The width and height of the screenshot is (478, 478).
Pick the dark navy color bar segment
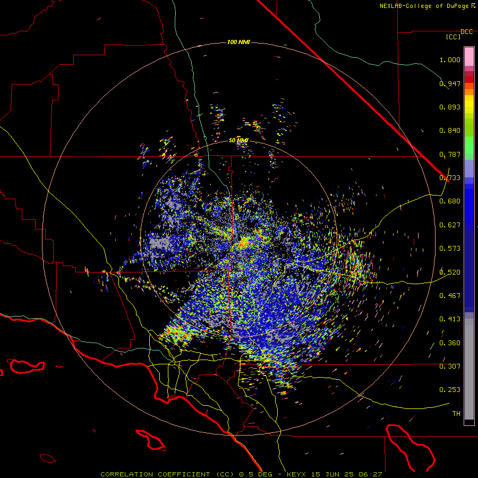pos(469,271)
